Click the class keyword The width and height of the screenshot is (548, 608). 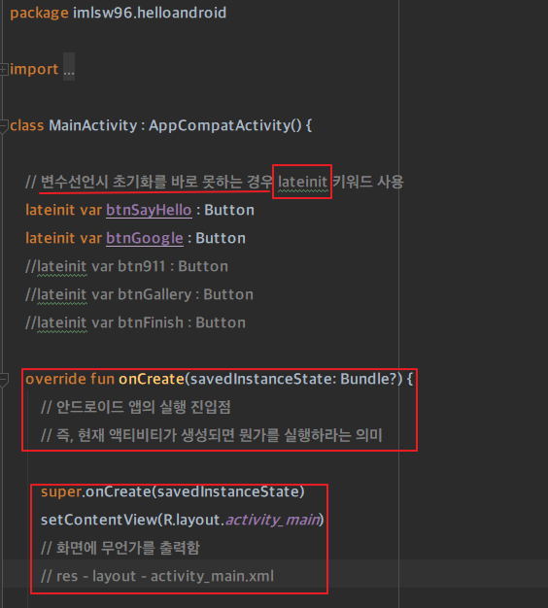[x=27, y=125]
